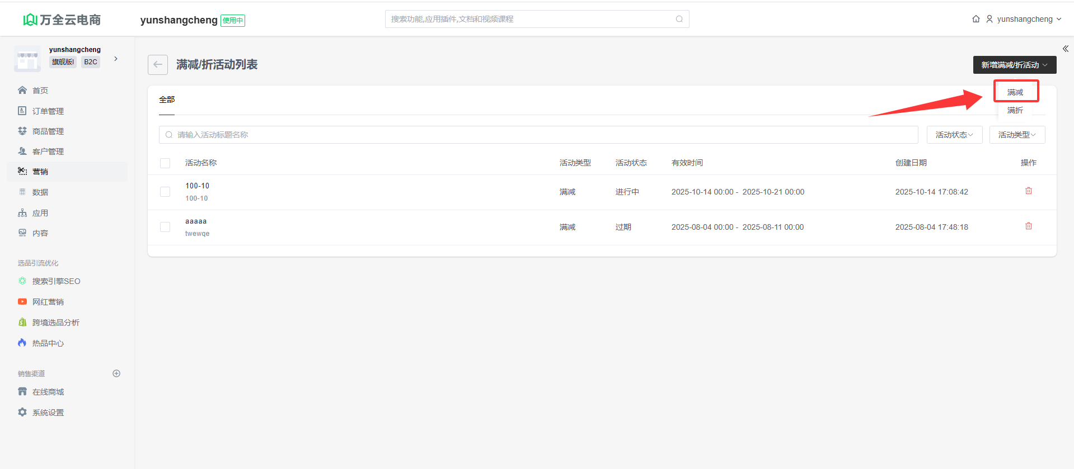This screenshot has height=469, width=1074.
Task: Check the box for the 100-10 activity
Action: click(165, 192)
